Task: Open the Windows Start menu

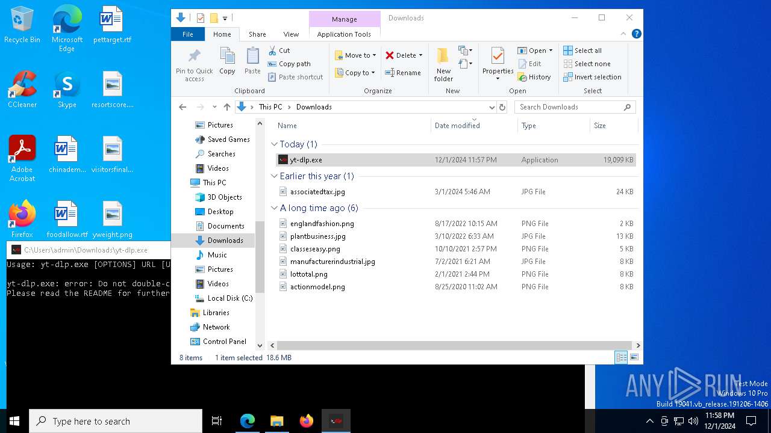Action: (x=14, y=421)
